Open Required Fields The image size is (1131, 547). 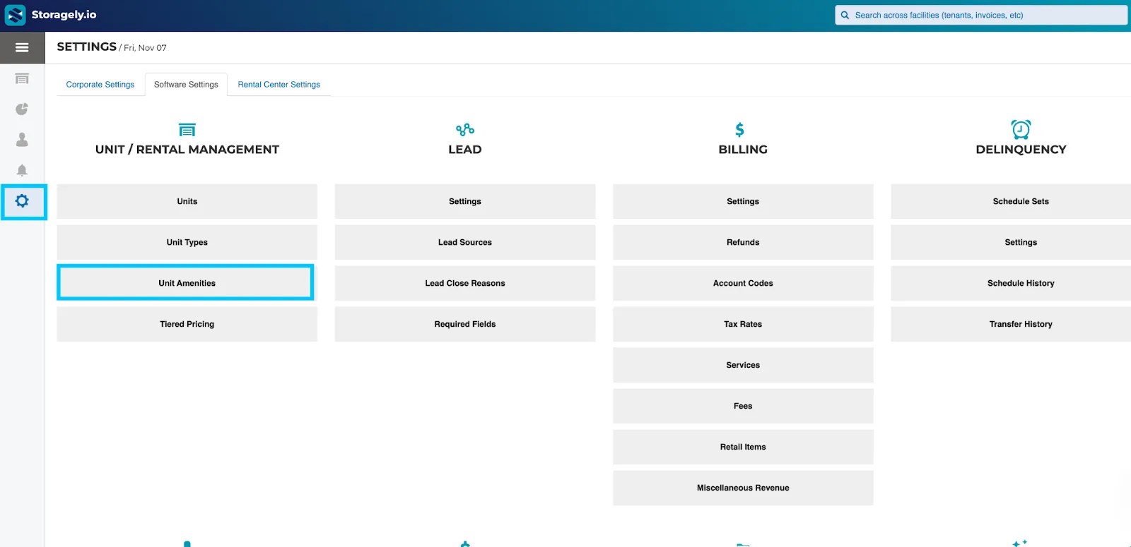pyautogui.click(x=465, y=324)
